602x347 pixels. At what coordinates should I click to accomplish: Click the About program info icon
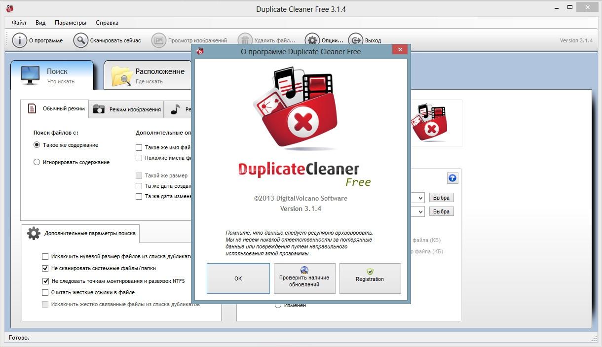[x=19, y=40]
